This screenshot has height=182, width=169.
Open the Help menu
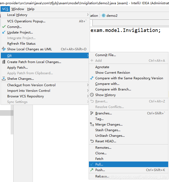click(31, 9)
